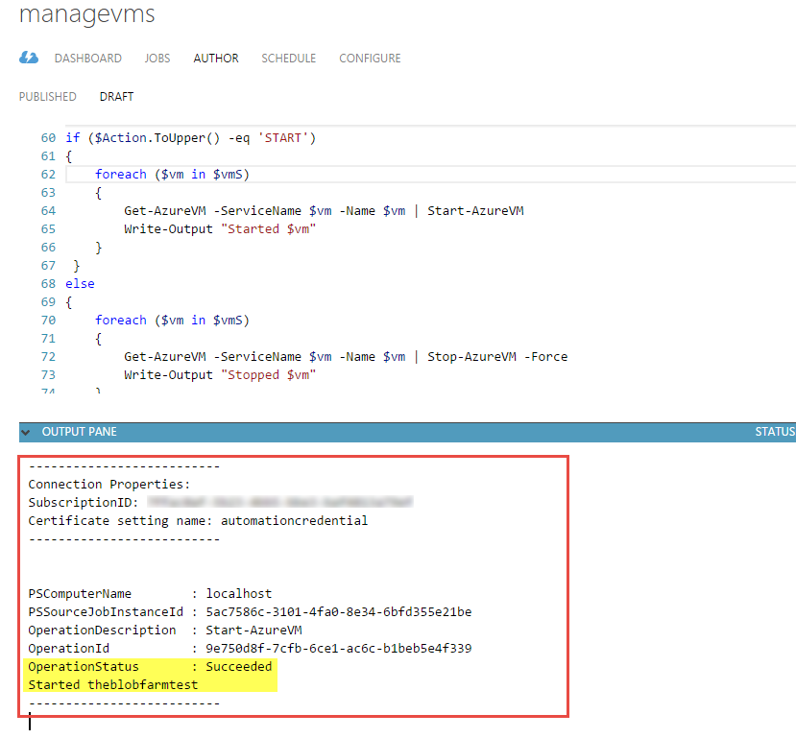The height and width of the screenshot is (738, 796).
Task: Click the $Action.ToUpper() expression on line 60
Action: (157, 138)
